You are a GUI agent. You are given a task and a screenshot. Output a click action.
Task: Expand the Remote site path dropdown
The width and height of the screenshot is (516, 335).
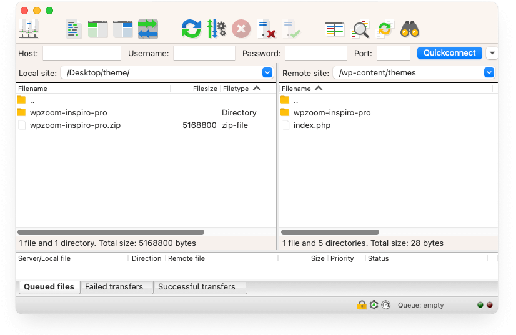[x=489, y=73]
